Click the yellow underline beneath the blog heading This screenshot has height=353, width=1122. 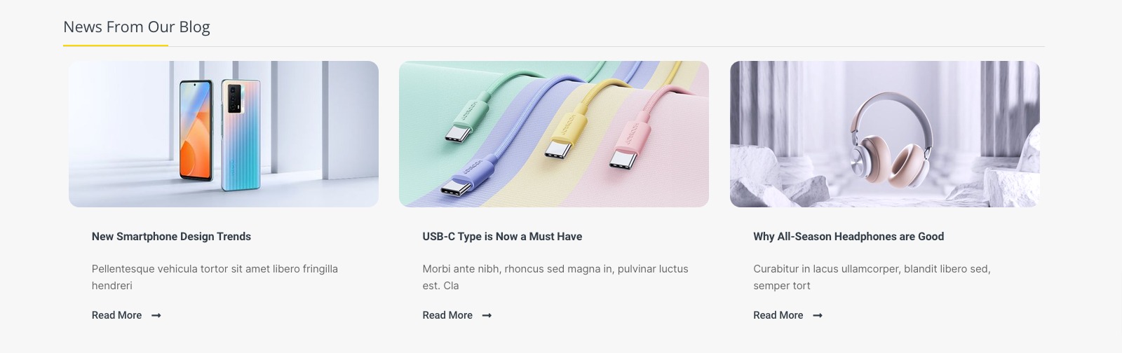[116, 46]
